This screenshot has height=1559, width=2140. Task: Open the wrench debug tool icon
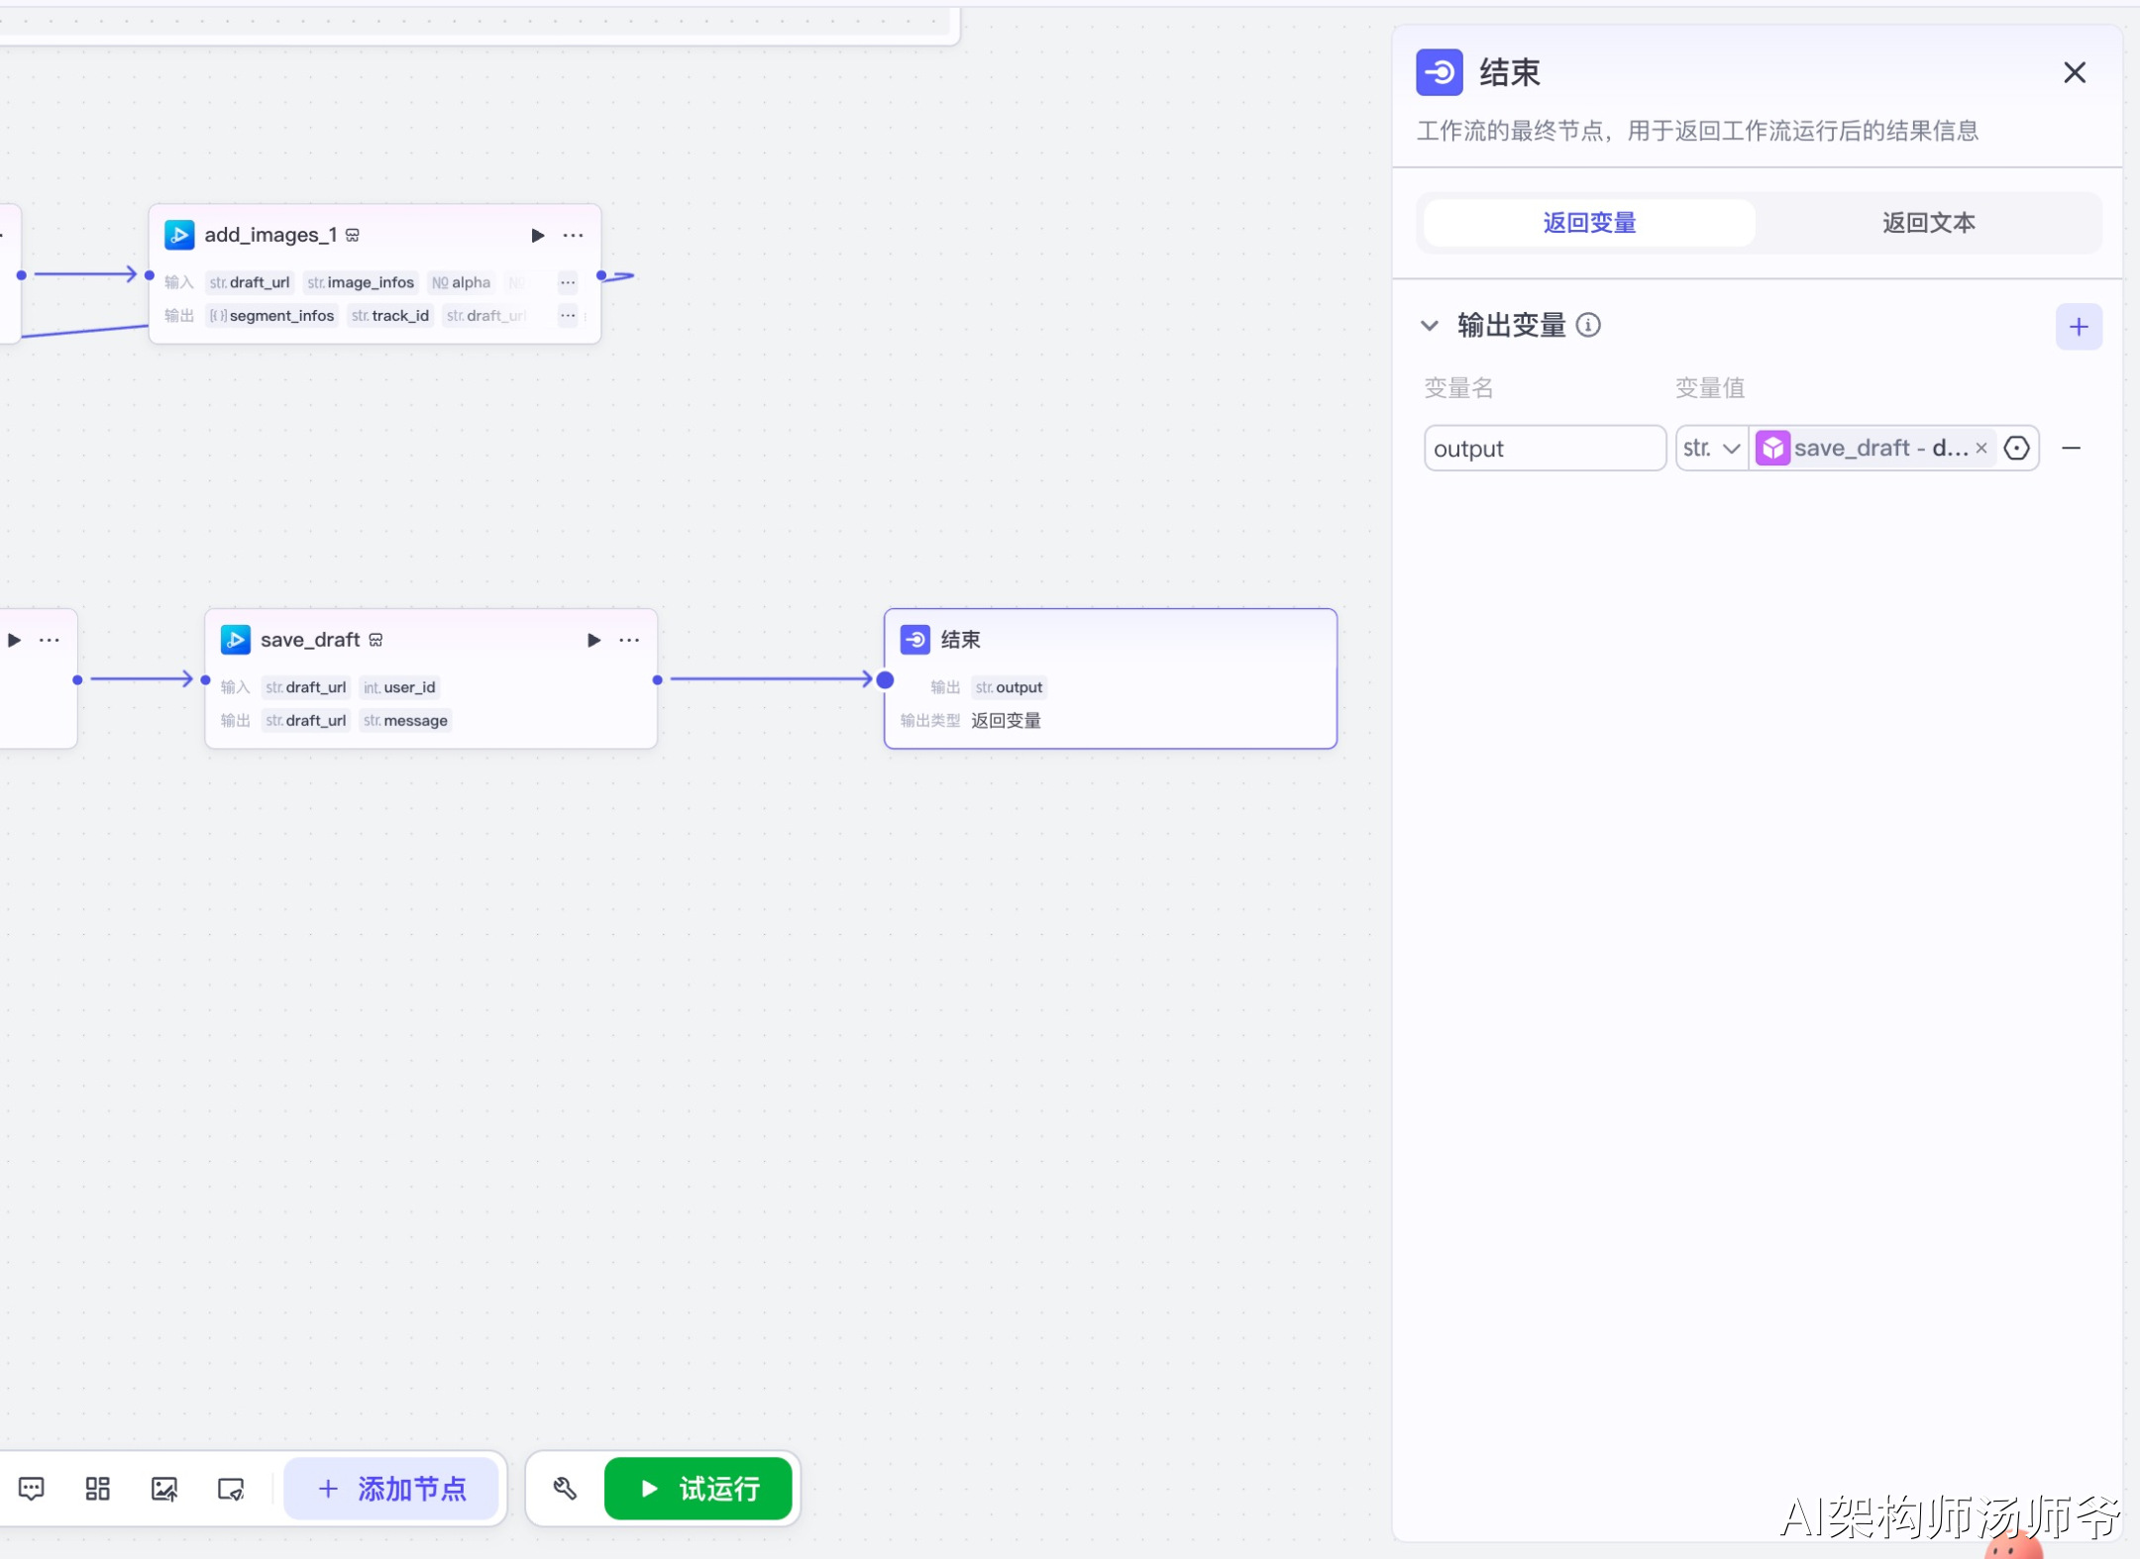pos(565,1489)
